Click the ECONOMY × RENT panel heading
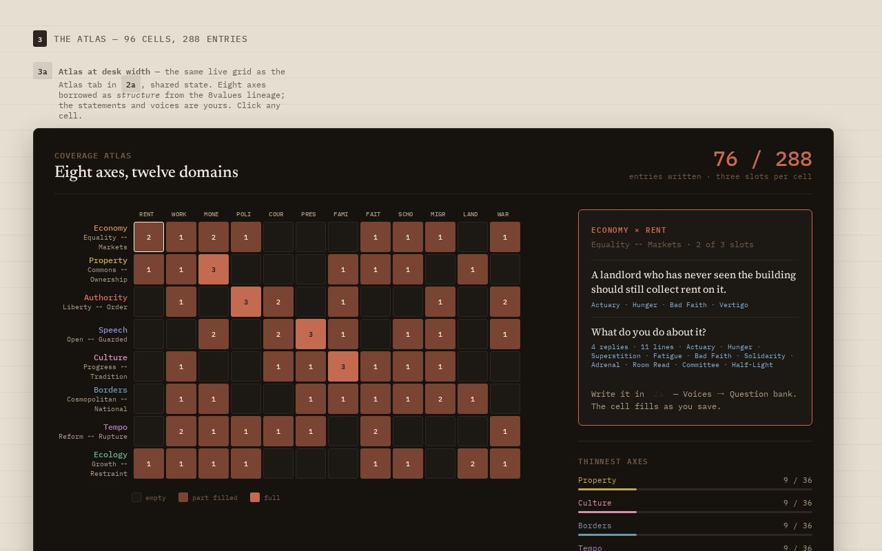The height and width of the screenshot is (551, 882). point(629,230)
